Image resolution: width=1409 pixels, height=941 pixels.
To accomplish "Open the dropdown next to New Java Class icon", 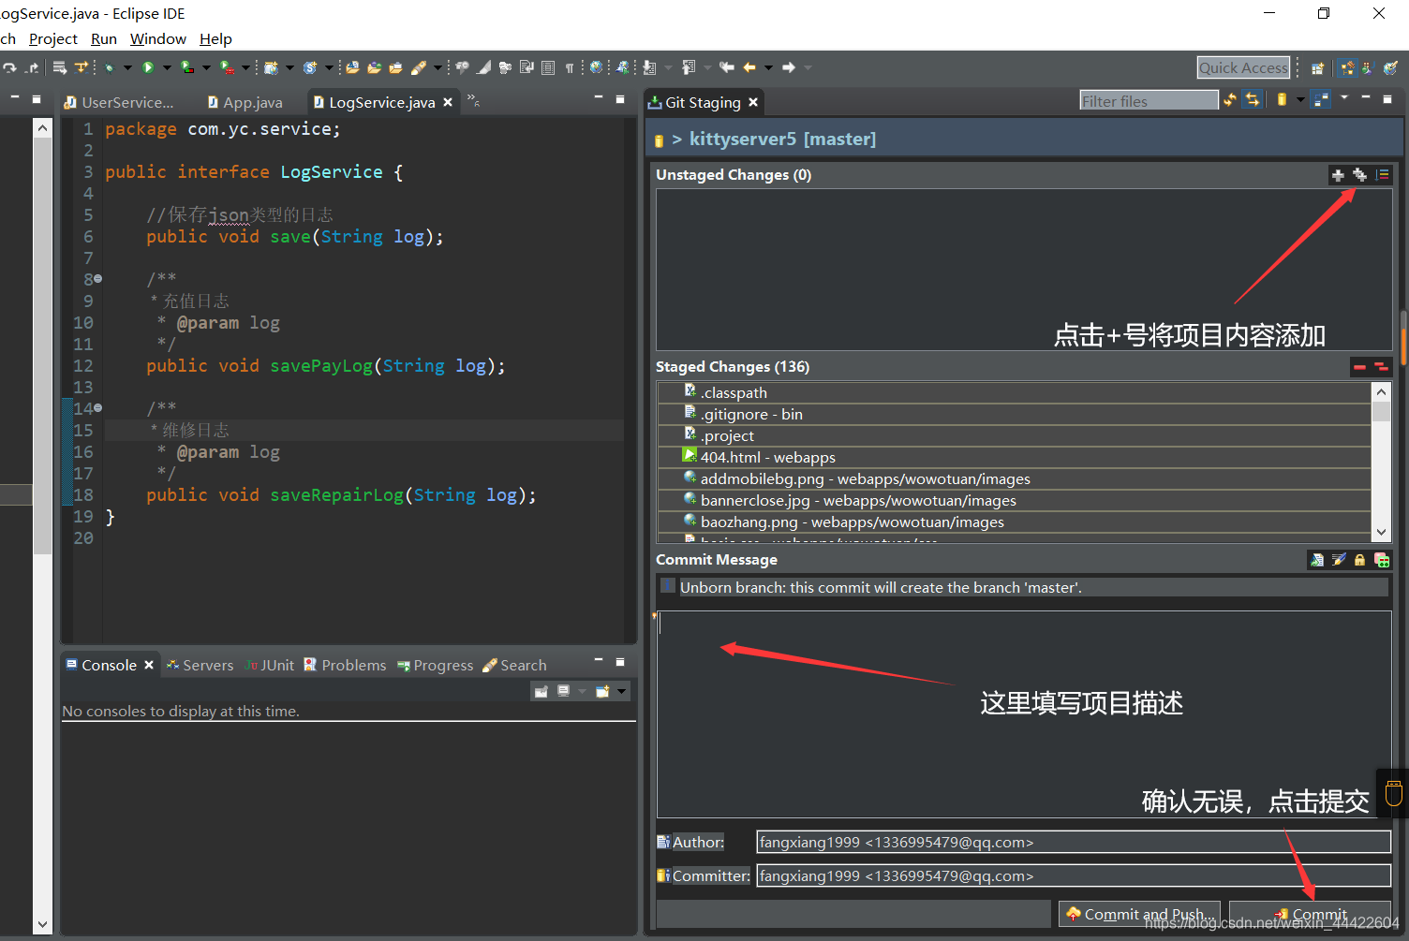I will [x=329, y=67].
